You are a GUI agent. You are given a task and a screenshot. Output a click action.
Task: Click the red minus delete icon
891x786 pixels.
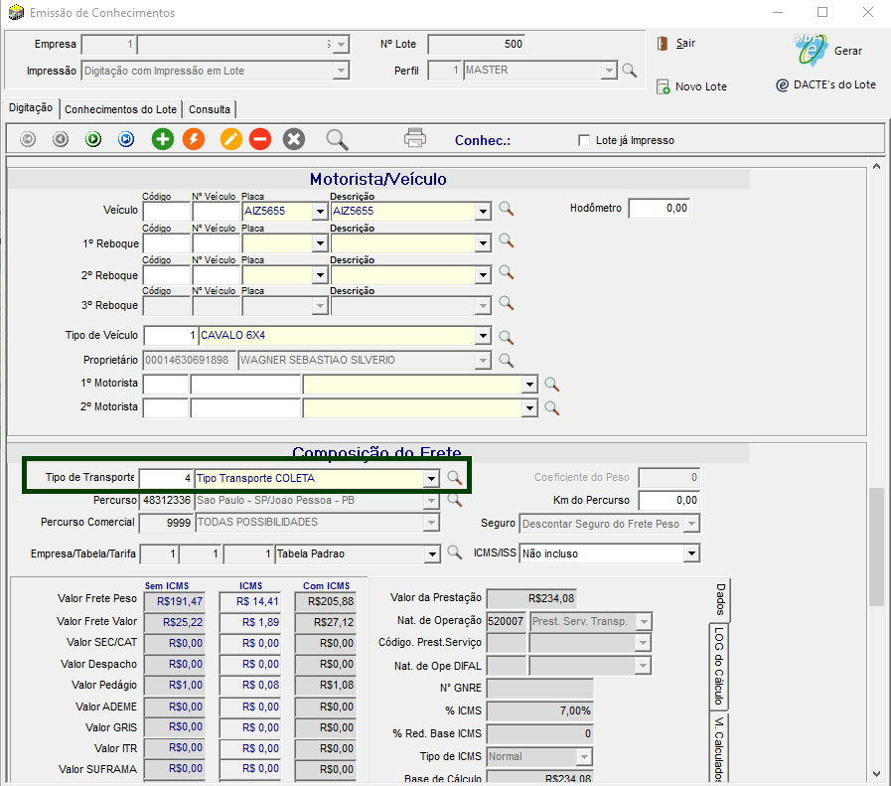(260, 139)
